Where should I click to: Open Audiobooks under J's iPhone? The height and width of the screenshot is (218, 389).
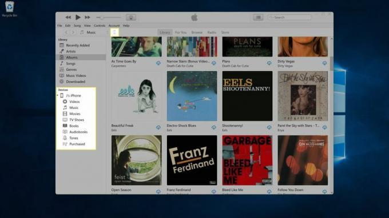(x=78, y=132)
